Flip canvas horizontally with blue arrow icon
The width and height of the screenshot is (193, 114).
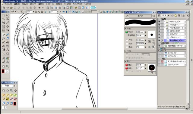click(64, 12)
